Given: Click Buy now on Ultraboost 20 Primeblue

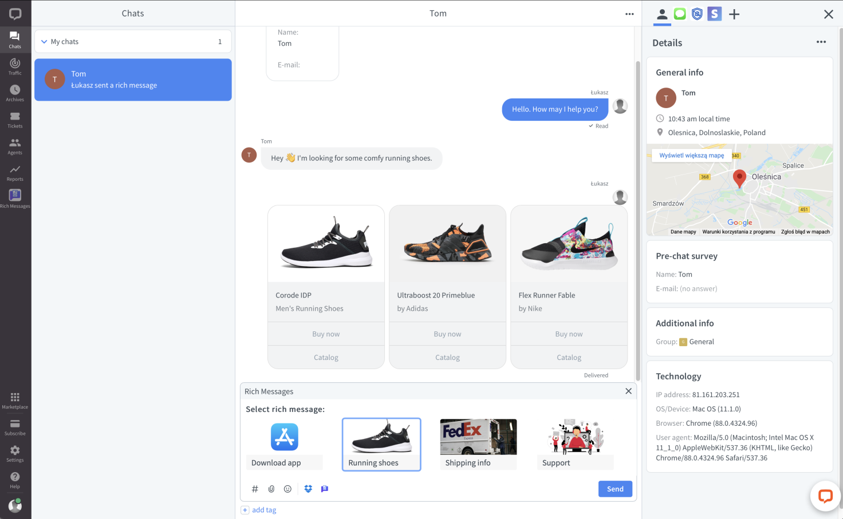Looking at the screenshot, I should (x=447, y=334).
